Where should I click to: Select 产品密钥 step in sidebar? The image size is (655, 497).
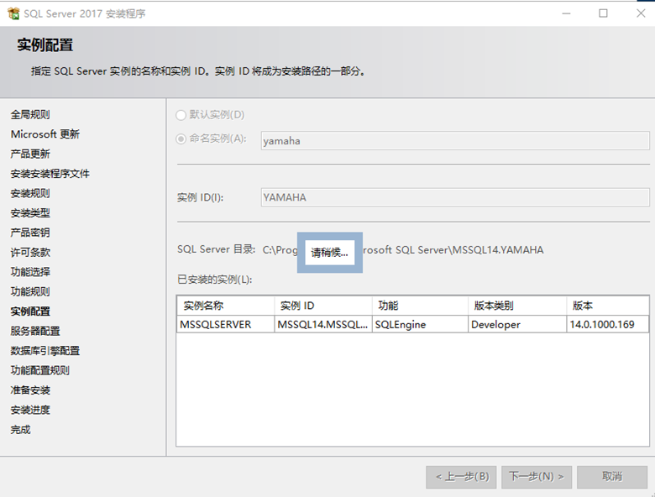30,233
